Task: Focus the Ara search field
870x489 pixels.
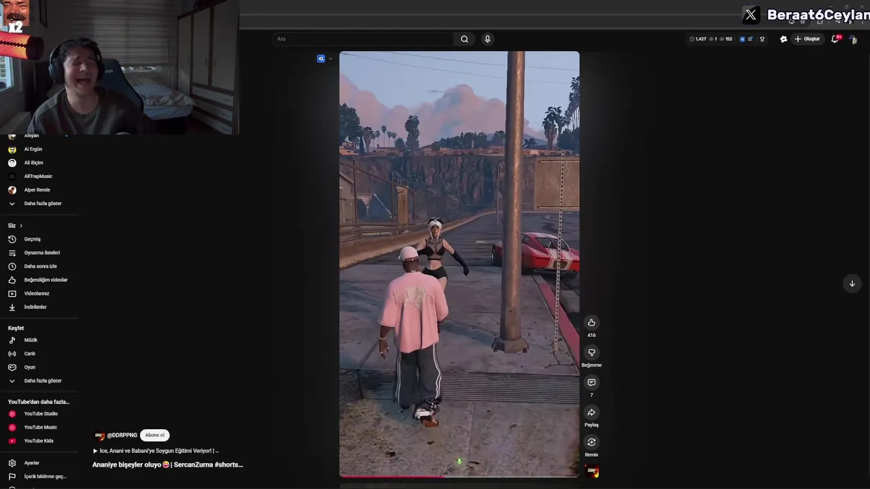Action: point(364,39)
